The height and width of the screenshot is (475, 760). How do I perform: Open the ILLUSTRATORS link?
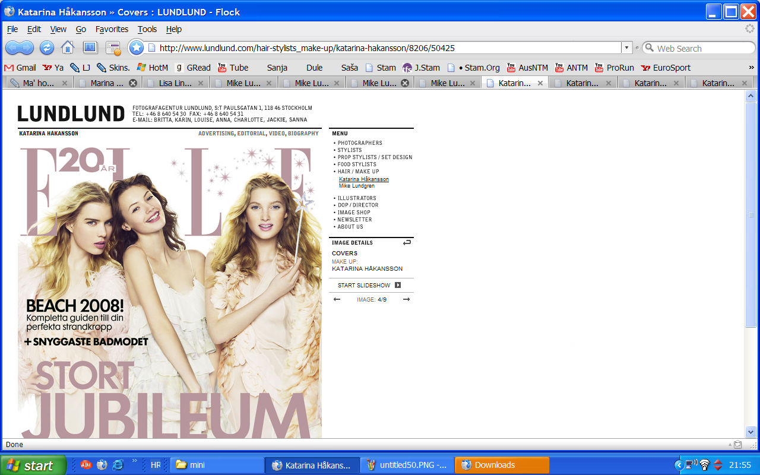point(357,198)
